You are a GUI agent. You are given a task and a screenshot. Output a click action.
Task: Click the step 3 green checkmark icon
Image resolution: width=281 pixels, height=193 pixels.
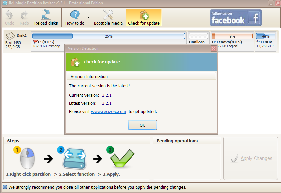tap(122, 158)
